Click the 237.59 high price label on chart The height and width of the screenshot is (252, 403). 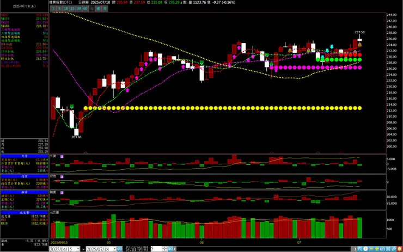tap(359, 32)
